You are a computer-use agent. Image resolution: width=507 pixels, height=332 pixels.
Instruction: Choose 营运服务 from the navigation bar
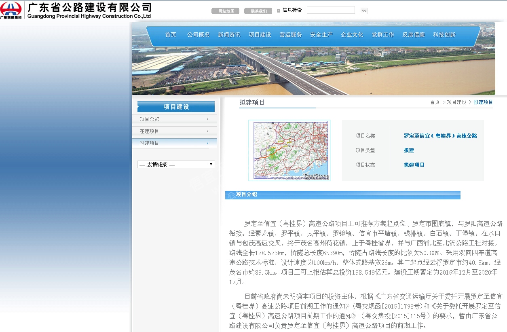pos(291,35)
